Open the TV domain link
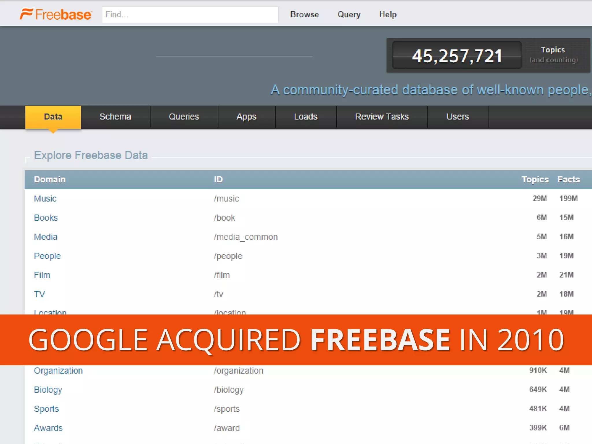This screenshot has height=444, width=592. [39, 294]
